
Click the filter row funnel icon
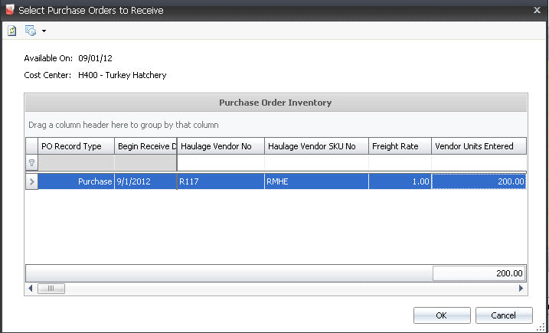click(31, 163)
